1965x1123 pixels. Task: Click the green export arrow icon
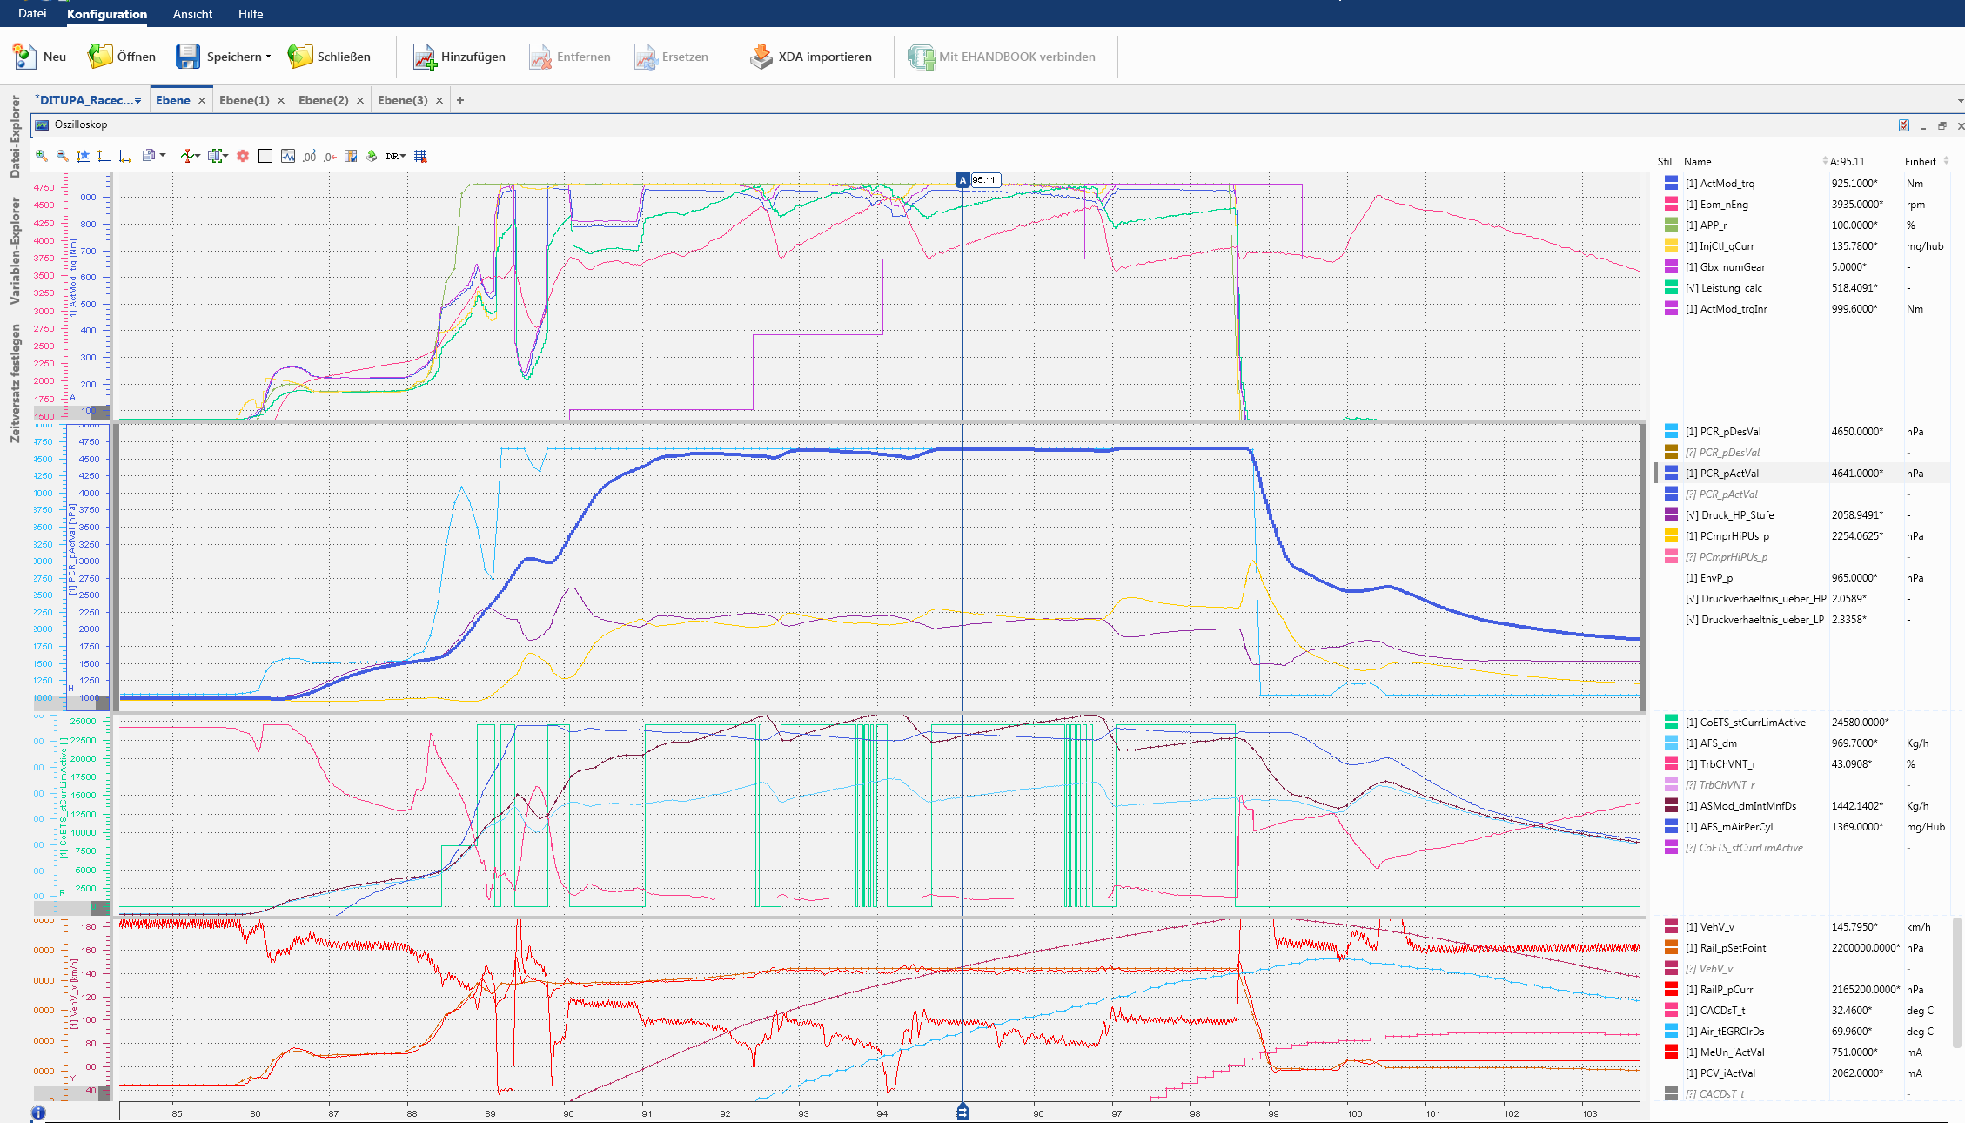click(372, 156)
